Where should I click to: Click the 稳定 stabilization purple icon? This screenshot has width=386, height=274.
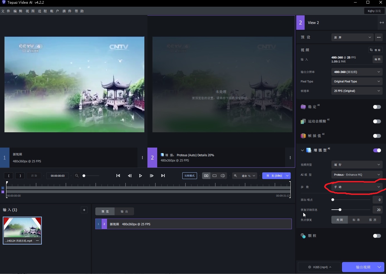(x=303, y=107)
